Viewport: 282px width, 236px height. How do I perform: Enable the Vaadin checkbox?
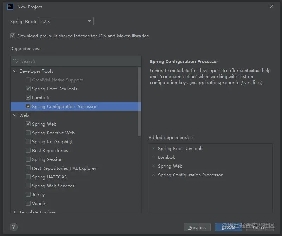28,203
